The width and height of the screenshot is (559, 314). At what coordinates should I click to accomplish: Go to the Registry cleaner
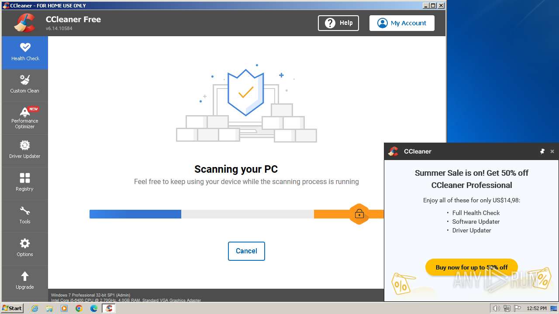[25, 184]
